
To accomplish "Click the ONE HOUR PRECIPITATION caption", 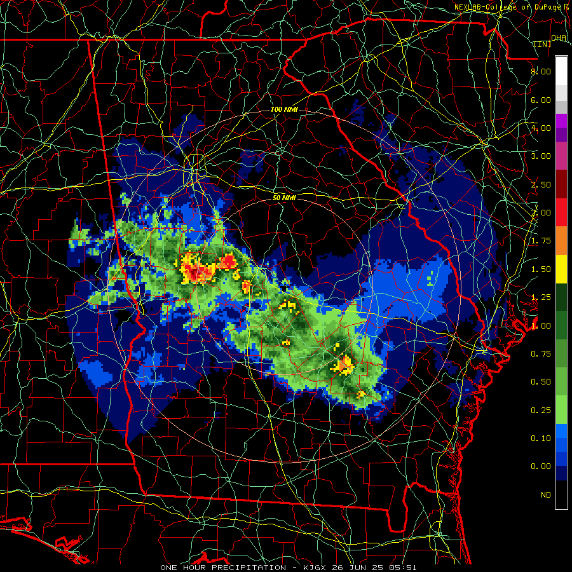I will pos(223,568).
